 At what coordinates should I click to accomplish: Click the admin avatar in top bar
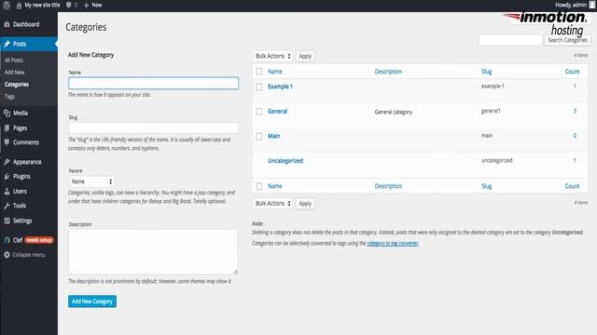coord(592,5)
